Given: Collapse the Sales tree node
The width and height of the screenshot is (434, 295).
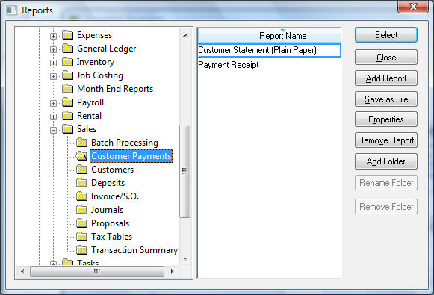Looking at the screenshot, I should [x=54, y=130].
